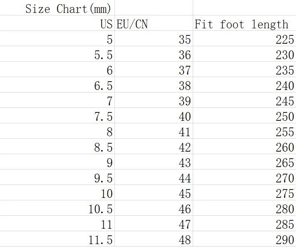296x247 pixels.
Task: Click the foot length value 285
Action: point(285,225)
